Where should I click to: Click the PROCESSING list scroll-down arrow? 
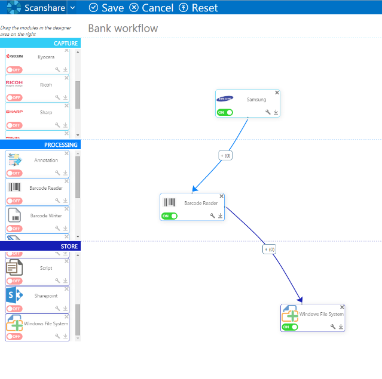tap(78, 236)
